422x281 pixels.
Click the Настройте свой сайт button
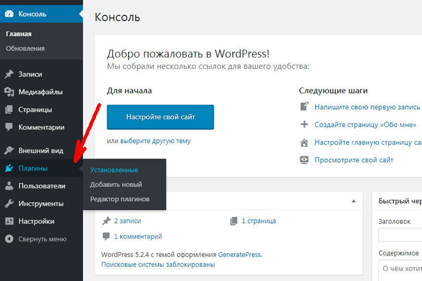click(160, 117)
